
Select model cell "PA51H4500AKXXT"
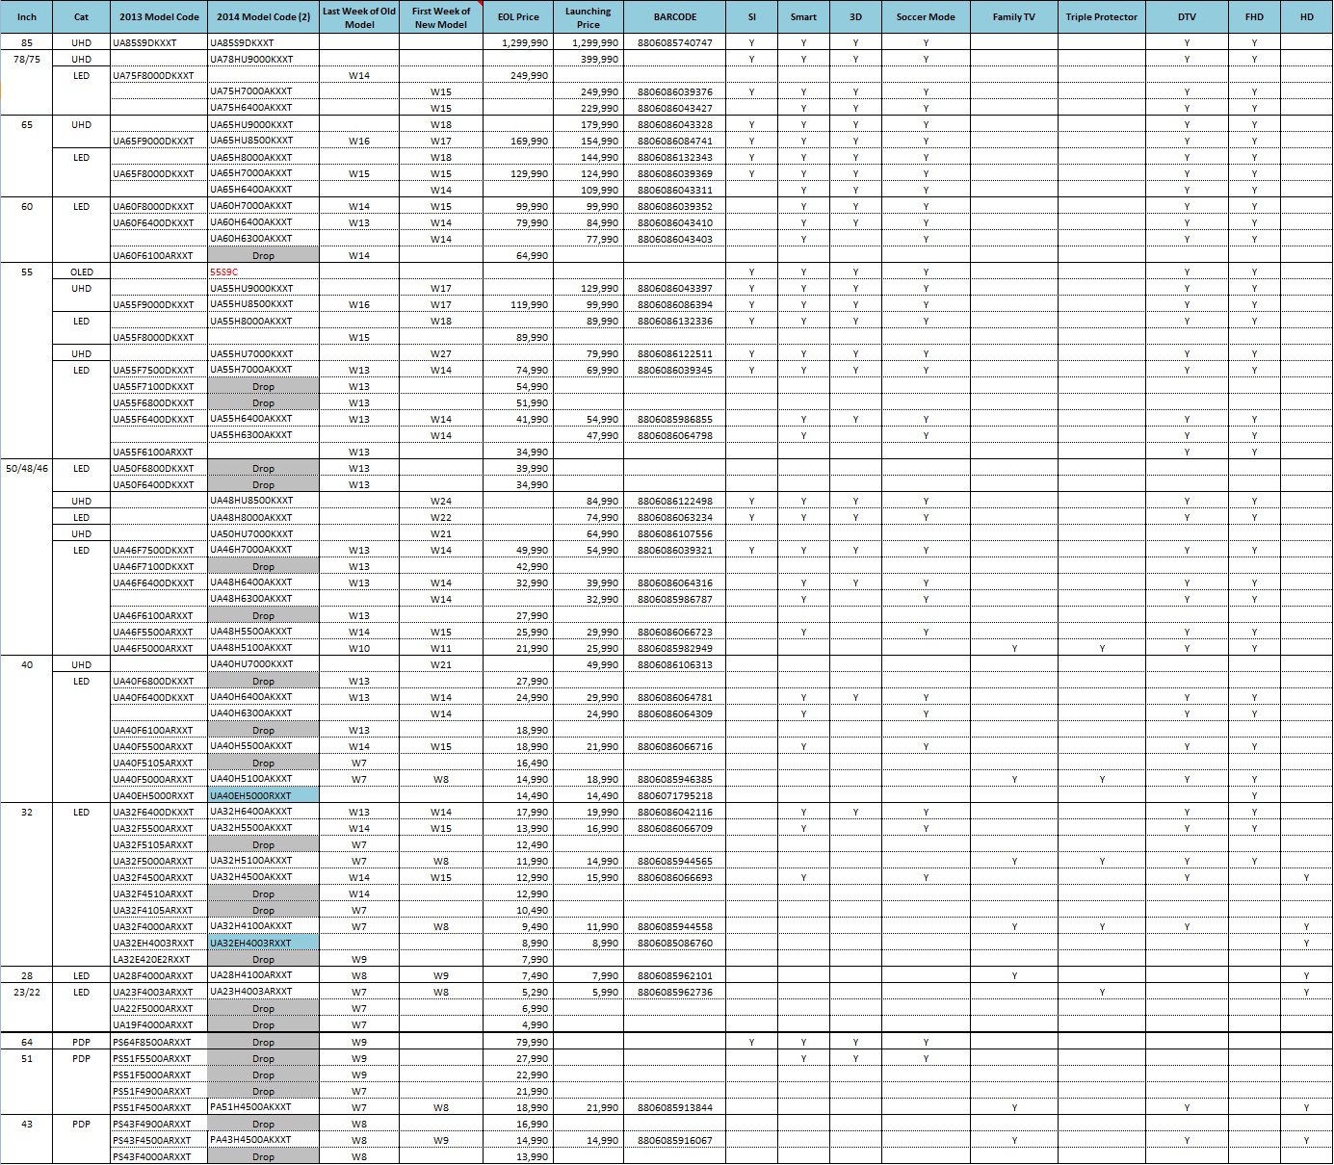pos(263,1108)
